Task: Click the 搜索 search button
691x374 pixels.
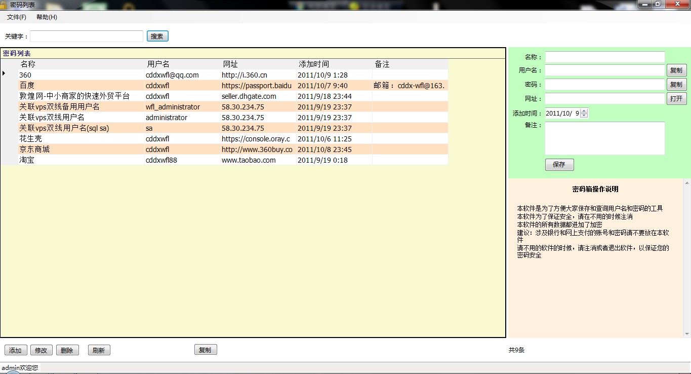Action: 157,36
